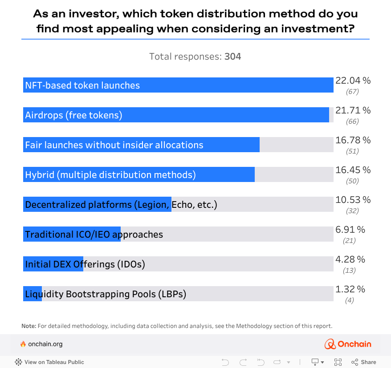The image size is (391, 368).
Task: Select the NFT-based token launches bar
Action: click(x=178, y=85)
